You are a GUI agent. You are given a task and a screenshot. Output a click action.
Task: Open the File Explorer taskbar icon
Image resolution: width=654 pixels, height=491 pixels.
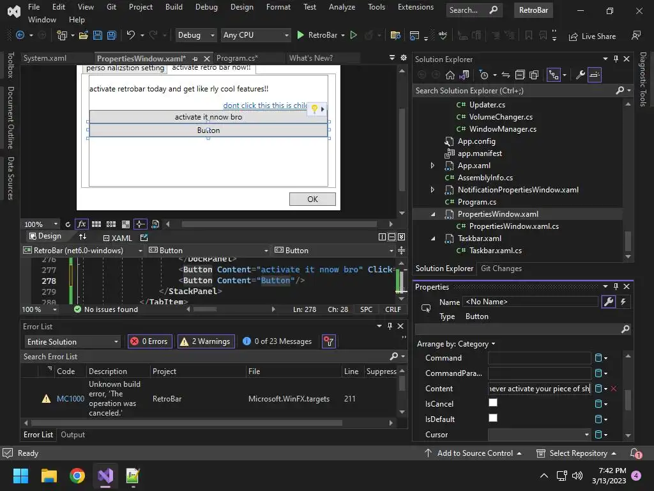pyautogui.click(x=49, y=476)
